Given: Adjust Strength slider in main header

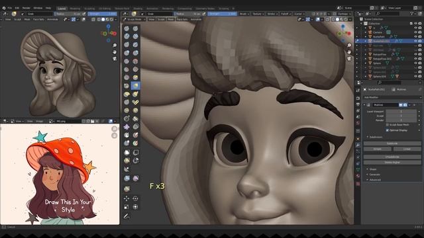Looking at the screenshot, I should (223, 14).
